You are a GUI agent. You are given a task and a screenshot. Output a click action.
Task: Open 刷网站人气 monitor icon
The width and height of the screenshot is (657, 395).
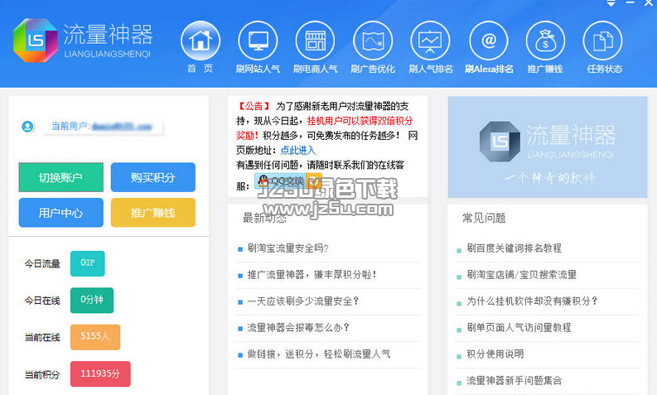[258, 41]
